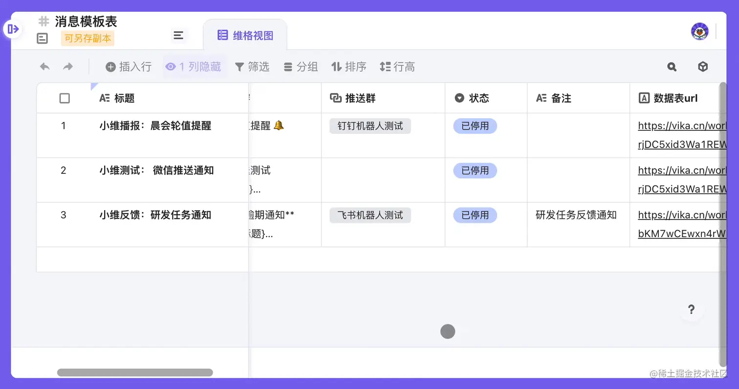This screenshot has width=739, height=389.
Task: Open the vika.cn link in row 1
Action: click(682, 135)
